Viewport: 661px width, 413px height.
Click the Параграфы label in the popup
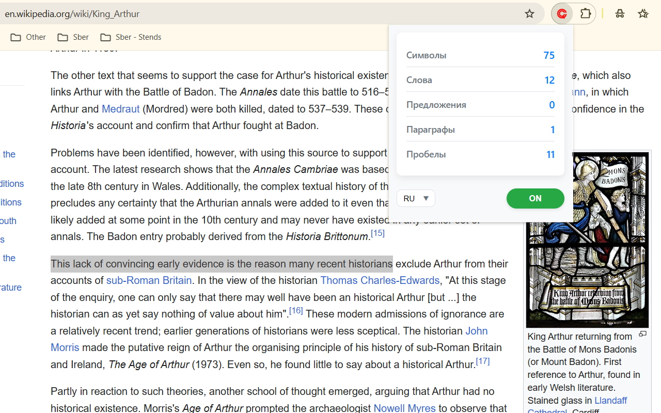pyautogui.click(x=431, y=130)
